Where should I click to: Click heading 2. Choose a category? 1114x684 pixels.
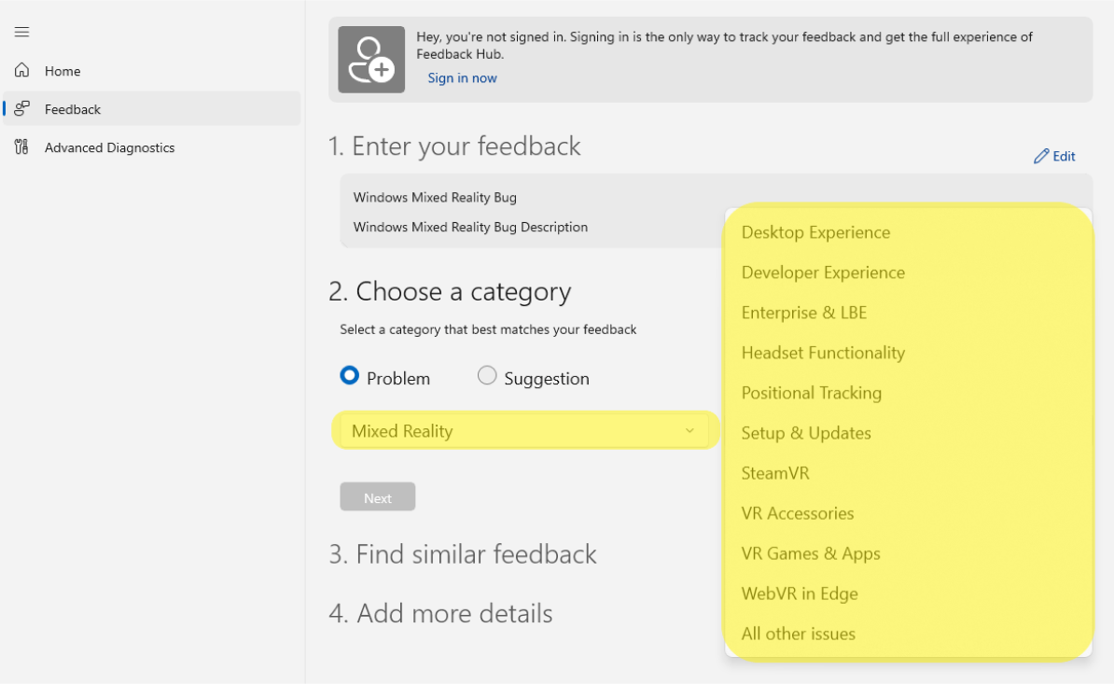pos(450,292)
